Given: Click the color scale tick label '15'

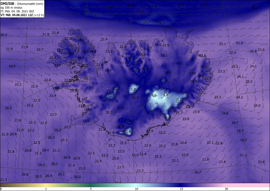Looking at the screenshot, I should [x=181, y=189].
